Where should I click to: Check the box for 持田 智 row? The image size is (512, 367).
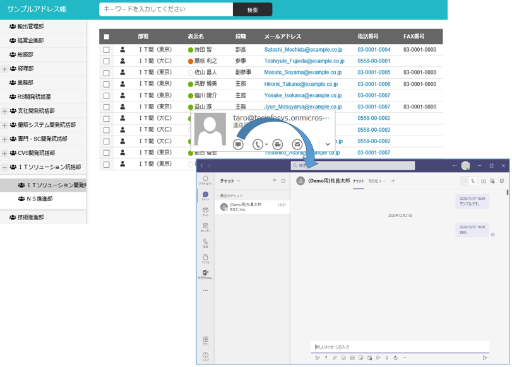pyautogui.click(x=106, y=50)
